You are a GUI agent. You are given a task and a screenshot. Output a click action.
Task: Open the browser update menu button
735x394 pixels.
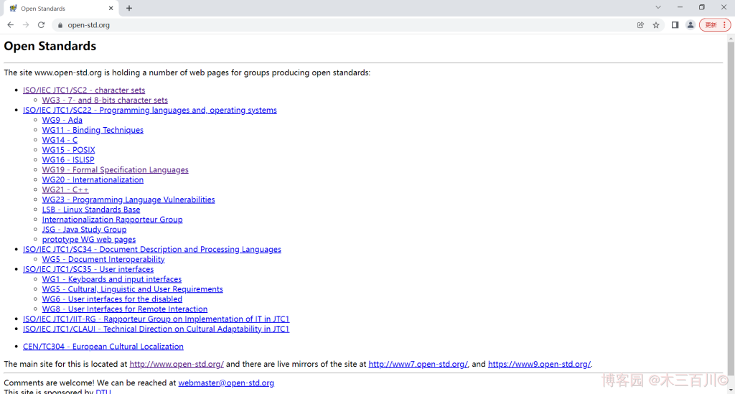click(715, 24)
